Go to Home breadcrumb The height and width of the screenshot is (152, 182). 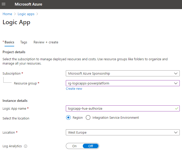7,14
